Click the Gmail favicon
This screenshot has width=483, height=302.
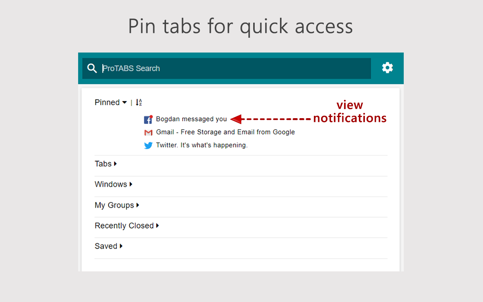148,133
